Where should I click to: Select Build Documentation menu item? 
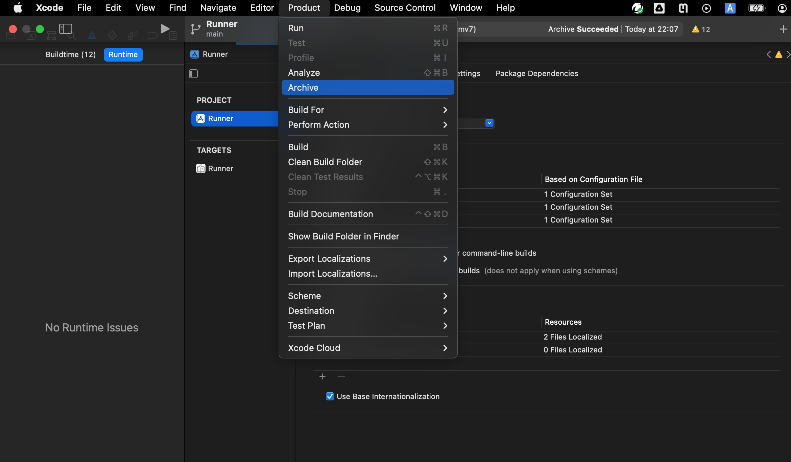368,214
